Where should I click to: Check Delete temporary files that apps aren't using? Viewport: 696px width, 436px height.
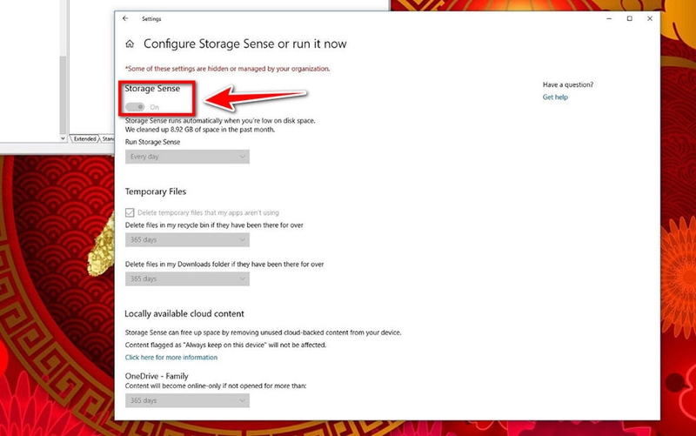[x=130, y=212]
